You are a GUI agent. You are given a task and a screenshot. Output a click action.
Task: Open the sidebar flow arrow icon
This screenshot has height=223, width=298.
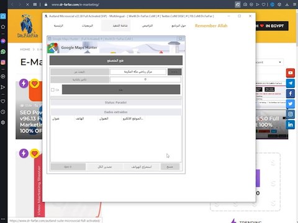coord(3,87)
